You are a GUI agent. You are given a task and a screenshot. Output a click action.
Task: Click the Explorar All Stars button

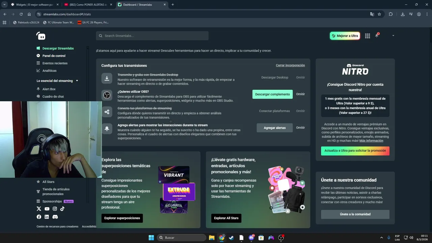click(x=226, y=218)
